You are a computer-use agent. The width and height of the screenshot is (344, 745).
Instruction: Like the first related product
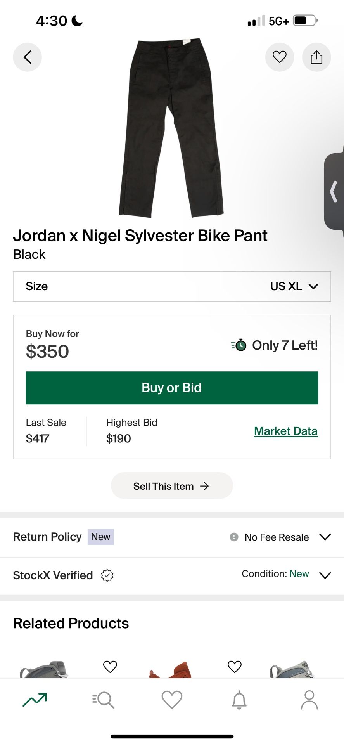click(110, 666)
